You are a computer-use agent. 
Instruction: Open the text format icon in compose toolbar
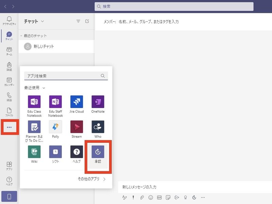tap(124, 198)
